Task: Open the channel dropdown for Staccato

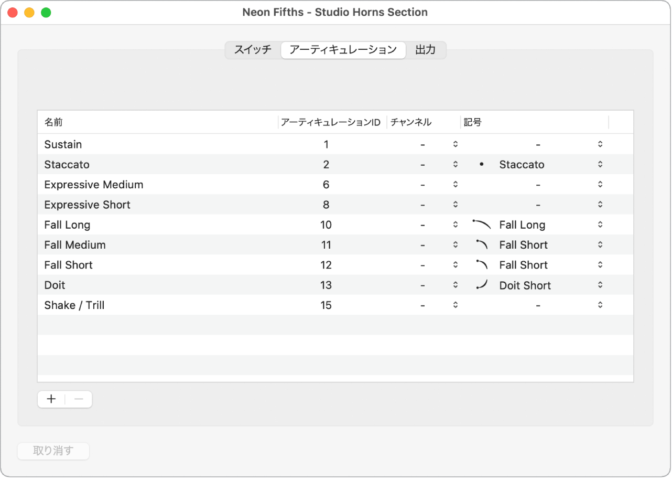Action: pos(454,164)
